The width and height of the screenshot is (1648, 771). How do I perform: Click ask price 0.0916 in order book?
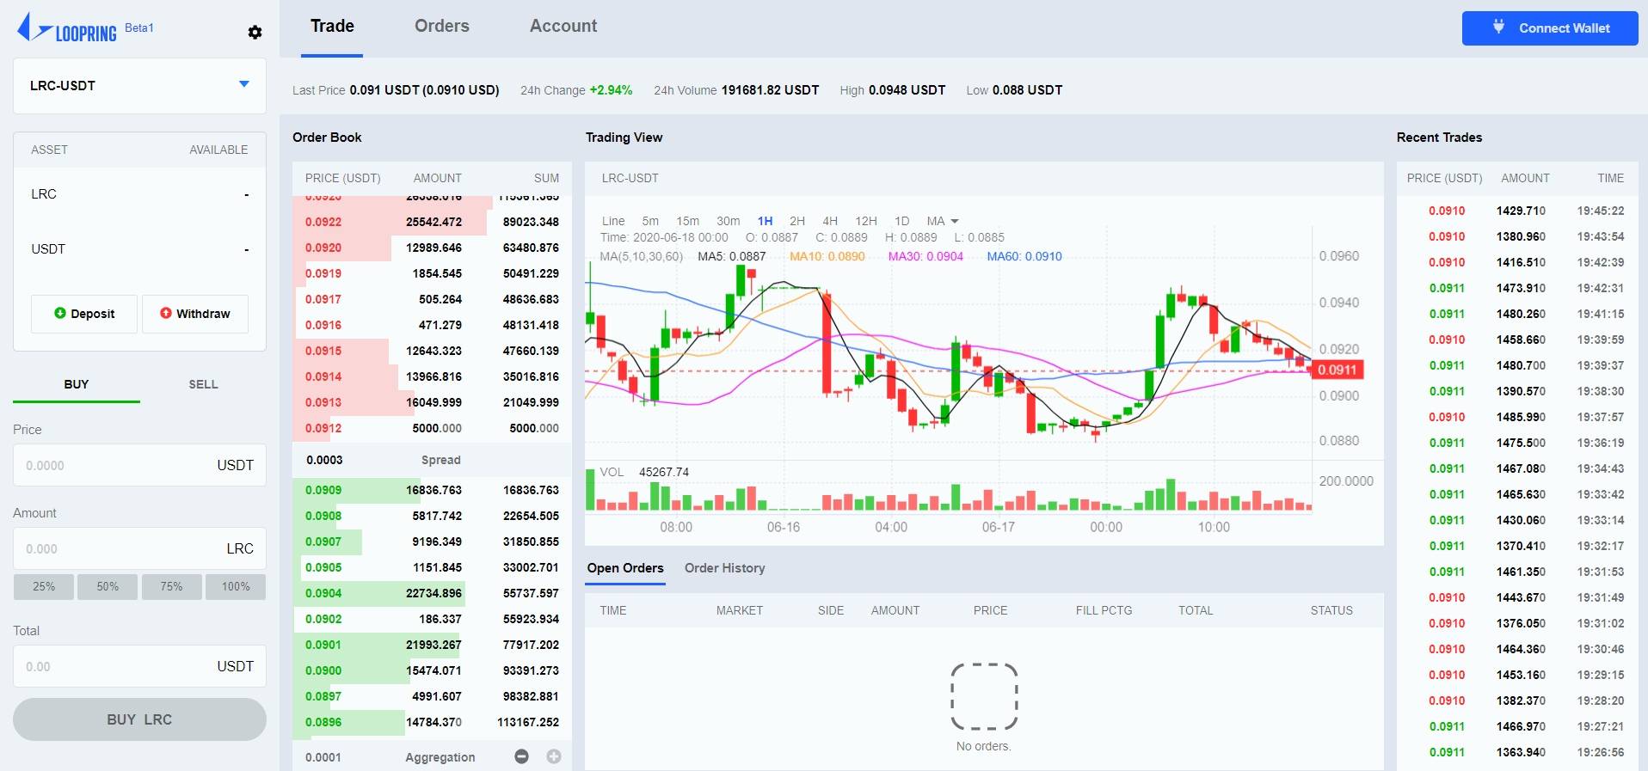click(323, 325)
